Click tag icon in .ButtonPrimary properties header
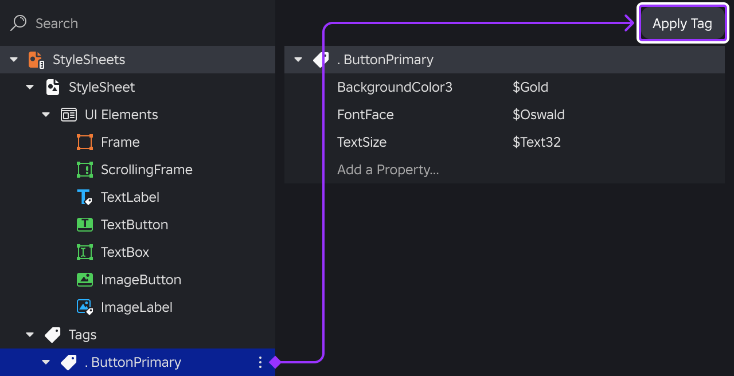This screenshot has width=734, height=376. [x=321, y=60]
